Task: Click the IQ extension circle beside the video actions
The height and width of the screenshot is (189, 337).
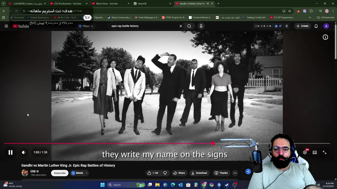Action: (x=248, y=171)
